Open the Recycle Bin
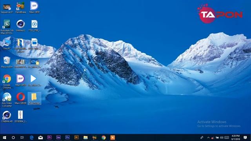This screenshot has width=251, height=141. 7,62
